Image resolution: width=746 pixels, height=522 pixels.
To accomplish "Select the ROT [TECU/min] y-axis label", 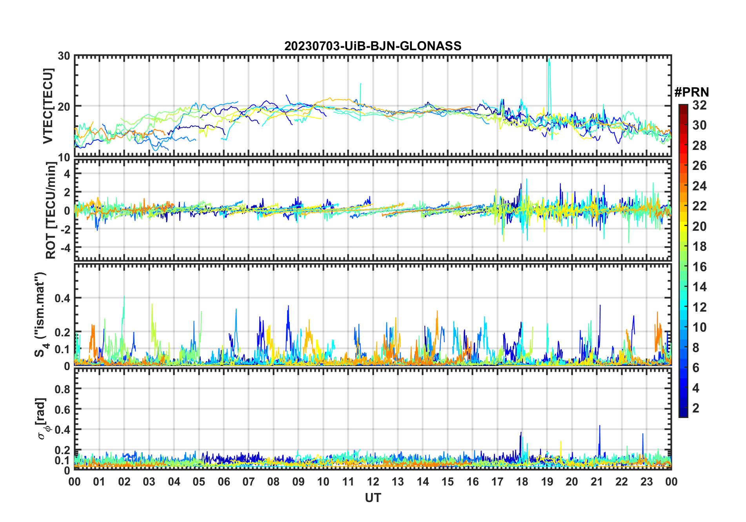I will coord(51,210).
